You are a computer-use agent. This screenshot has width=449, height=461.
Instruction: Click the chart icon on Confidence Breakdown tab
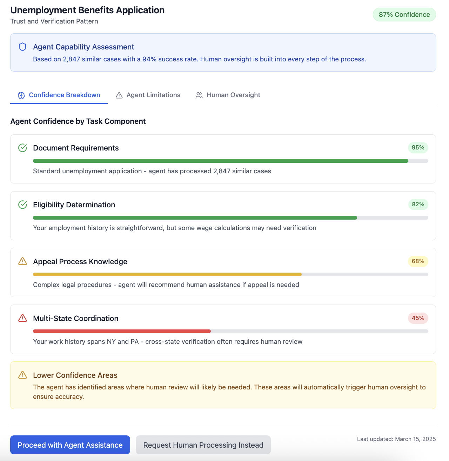[x=21, y=95]
